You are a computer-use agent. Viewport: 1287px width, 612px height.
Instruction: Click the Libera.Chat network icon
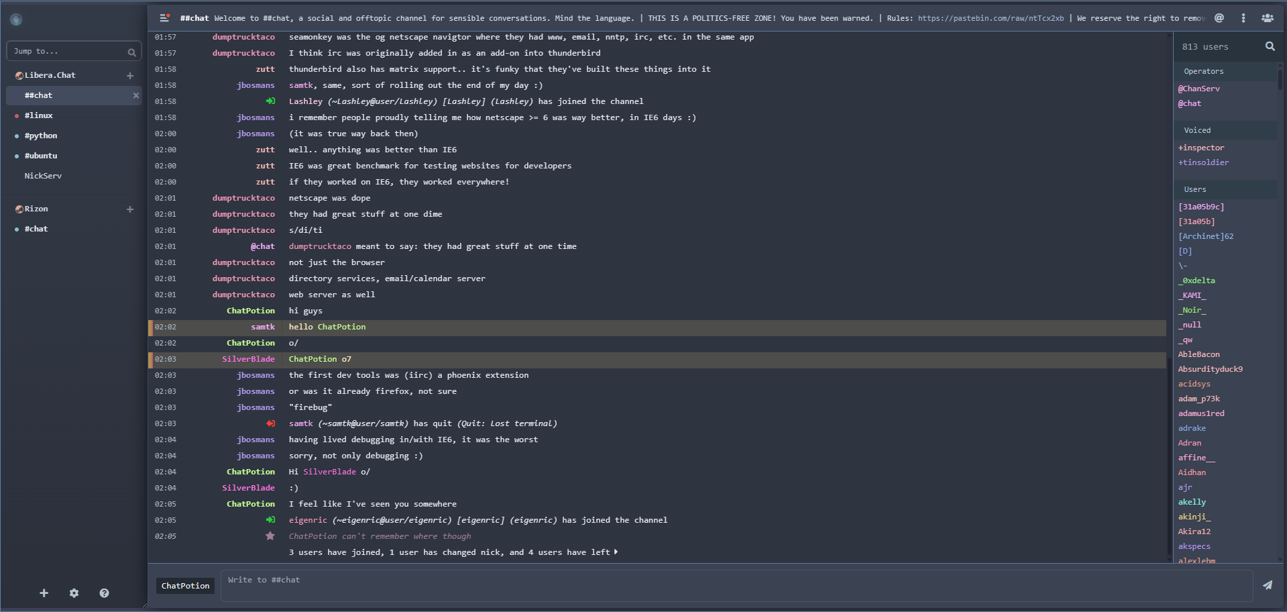pos(19,76)
